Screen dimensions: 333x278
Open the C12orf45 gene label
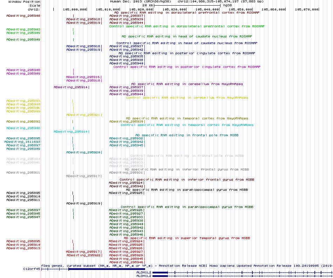click(x=32, y=269)
